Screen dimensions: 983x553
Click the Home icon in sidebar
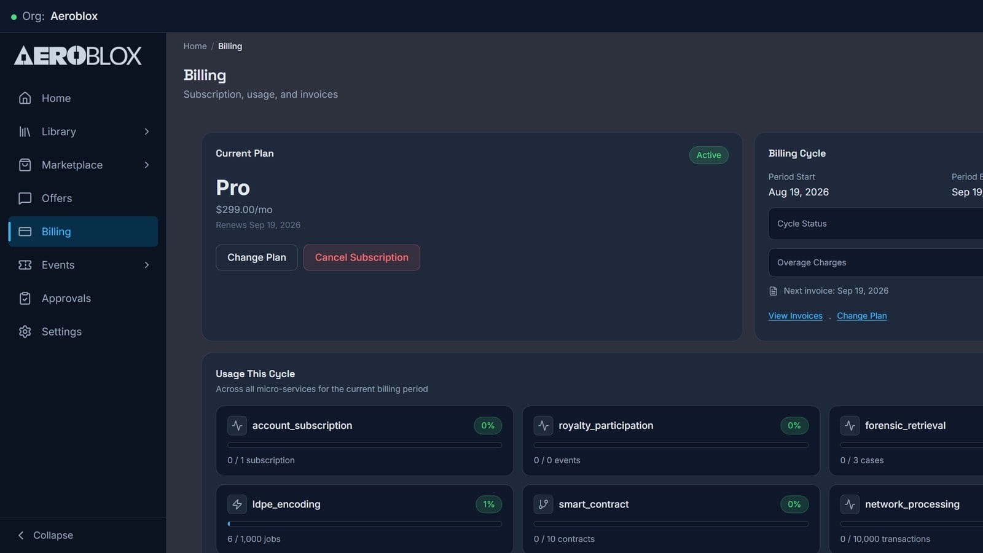[25, 98]
